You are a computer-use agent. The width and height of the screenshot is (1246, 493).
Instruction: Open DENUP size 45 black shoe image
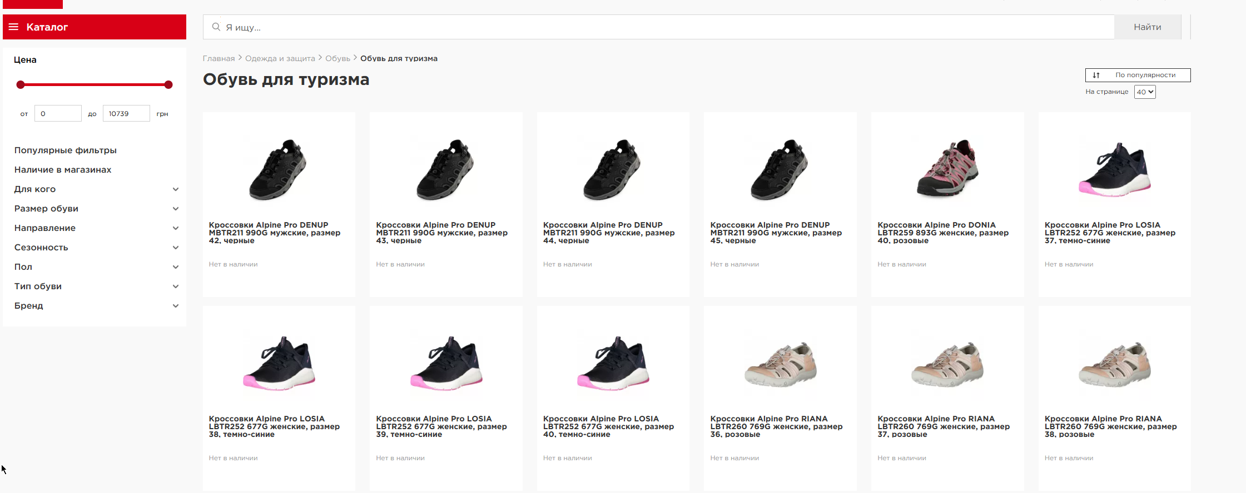[780, 169]
